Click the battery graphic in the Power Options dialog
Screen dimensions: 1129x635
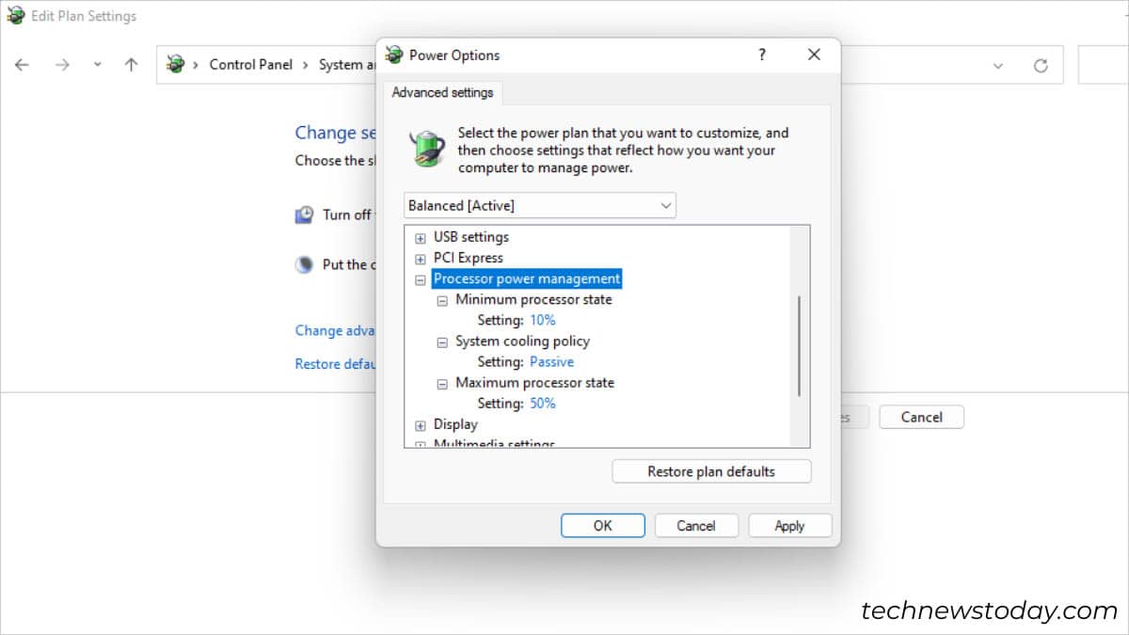click(425, 147)
